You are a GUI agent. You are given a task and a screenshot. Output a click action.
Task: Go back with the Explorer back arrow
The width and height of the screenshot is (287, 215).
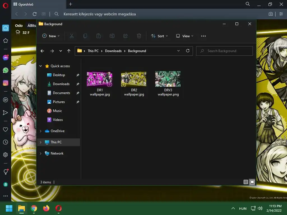click(x=42, y=51)
